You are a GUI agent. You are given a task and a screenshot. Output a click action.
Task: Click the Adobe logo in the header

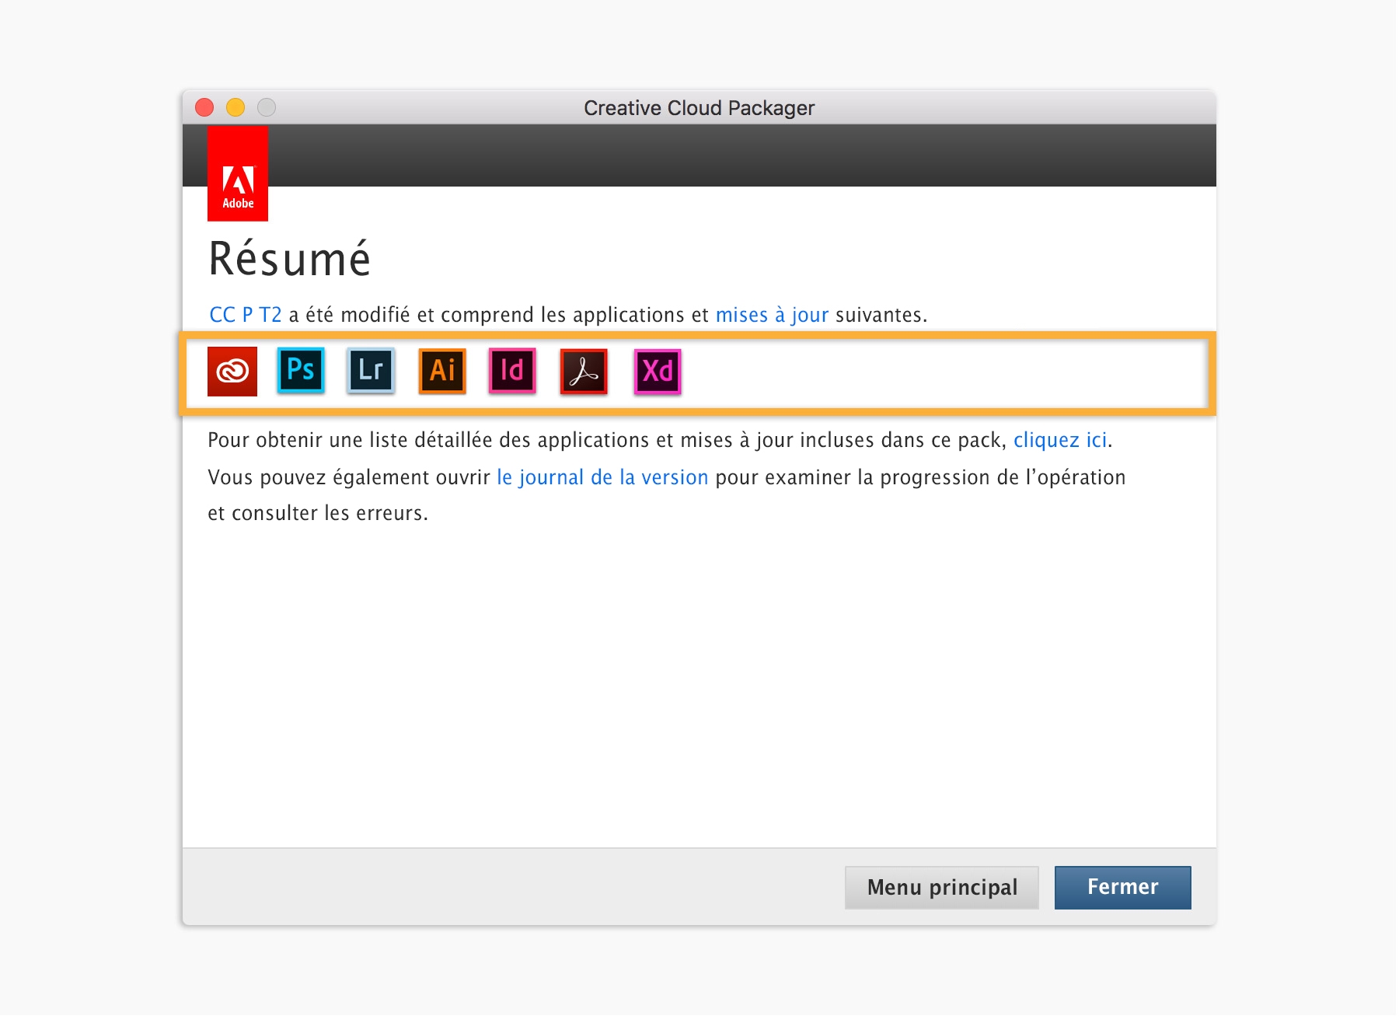coord(238,174)
